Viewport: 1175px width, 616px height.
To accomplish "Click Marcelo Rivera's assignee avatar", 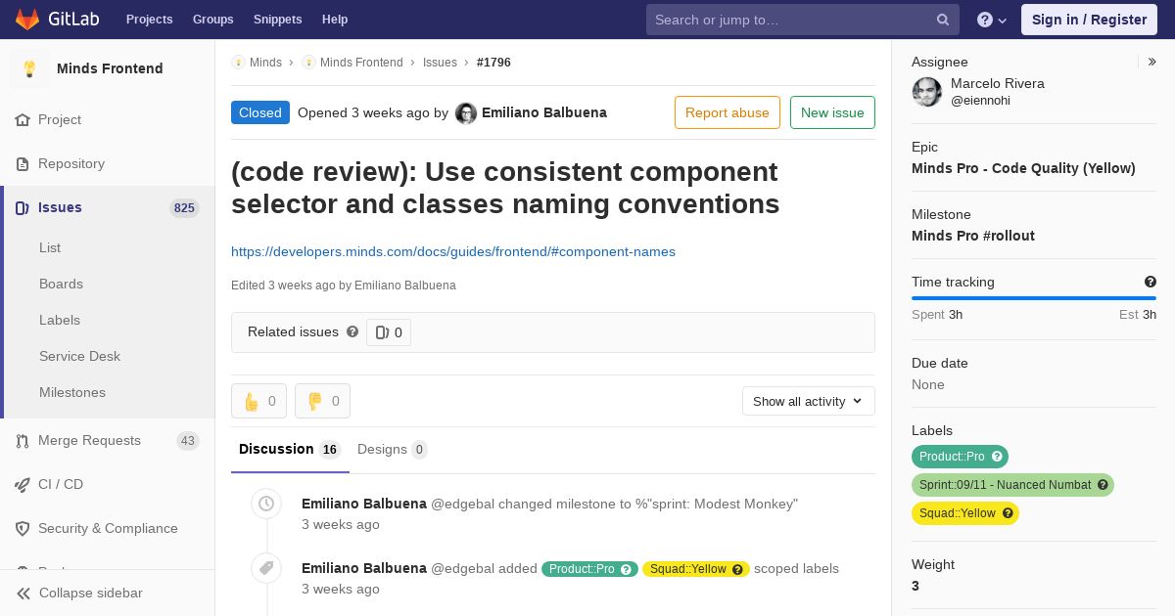I will coord(927,92).
